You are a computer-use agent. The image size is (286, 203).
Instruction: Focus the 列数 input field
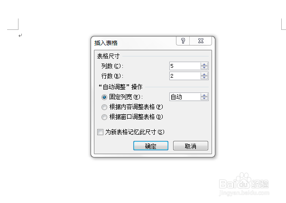point(185,66)
